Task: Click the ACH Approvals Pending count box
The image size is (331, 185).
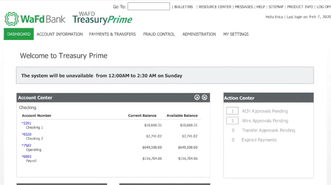Action: coord(232,111)
